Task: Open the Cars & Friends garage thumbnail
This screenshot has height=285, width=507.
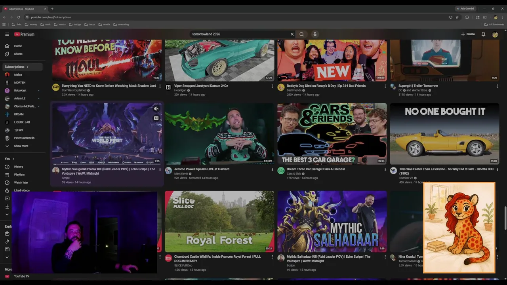Action: [332, 134]
